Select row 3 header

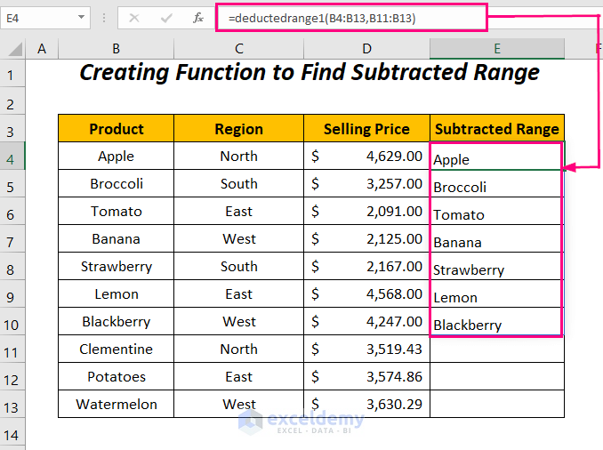[12, 128]
